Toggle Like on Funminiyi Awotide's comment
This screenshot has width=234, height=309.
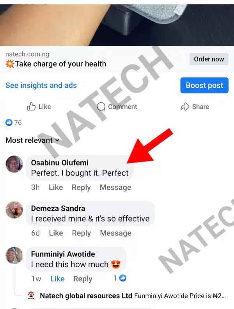click(x=57, y=279)
